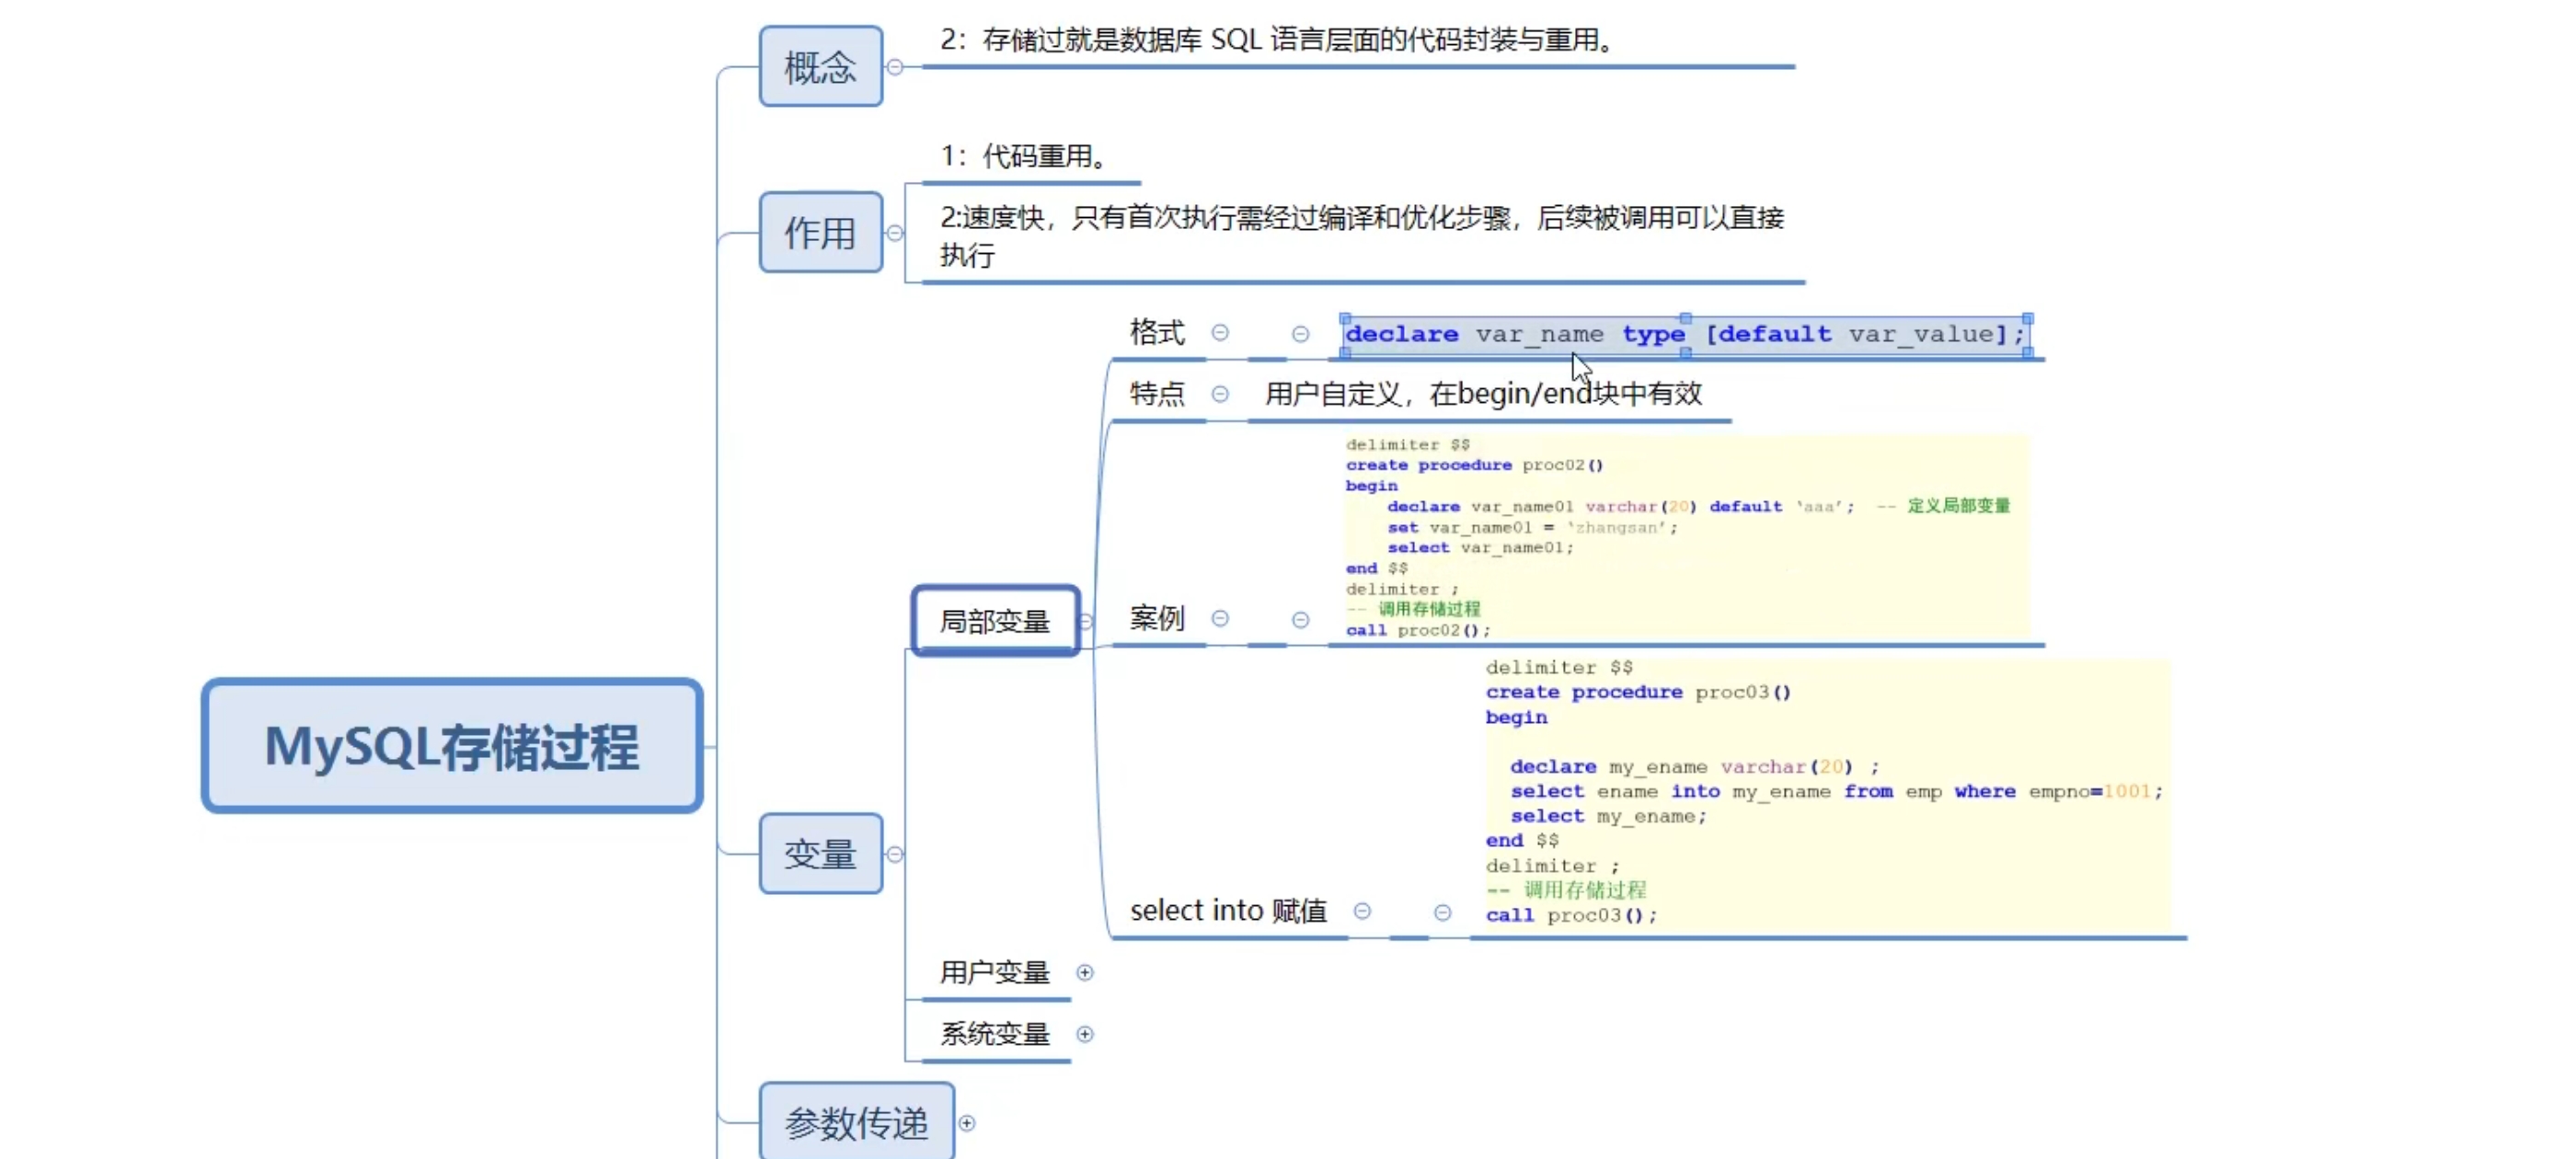This screenshot has width=2576, height=1159.
Task: Select the 变量 topic box
Action: (820, 854)
